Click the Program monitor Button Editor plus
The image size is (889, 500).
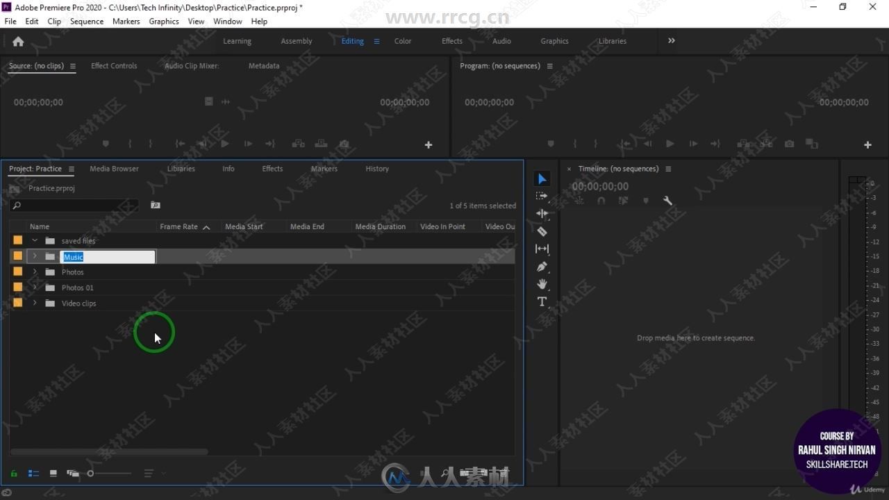coord(867,144)
